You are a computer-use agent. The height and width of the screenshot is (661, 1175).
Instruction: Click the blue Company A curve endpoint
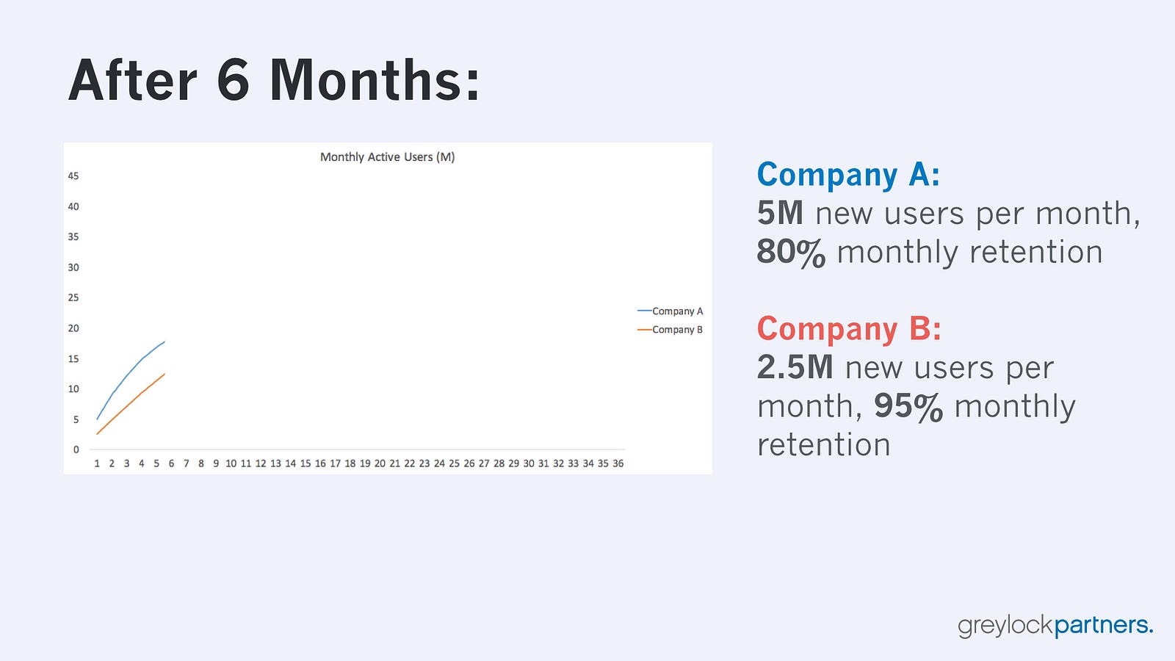coord(164,342)
